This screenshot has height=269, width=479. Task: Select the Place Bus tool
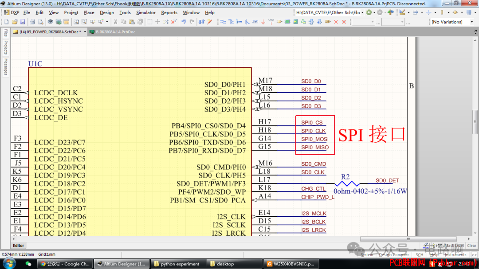click(x=231, y=22)
